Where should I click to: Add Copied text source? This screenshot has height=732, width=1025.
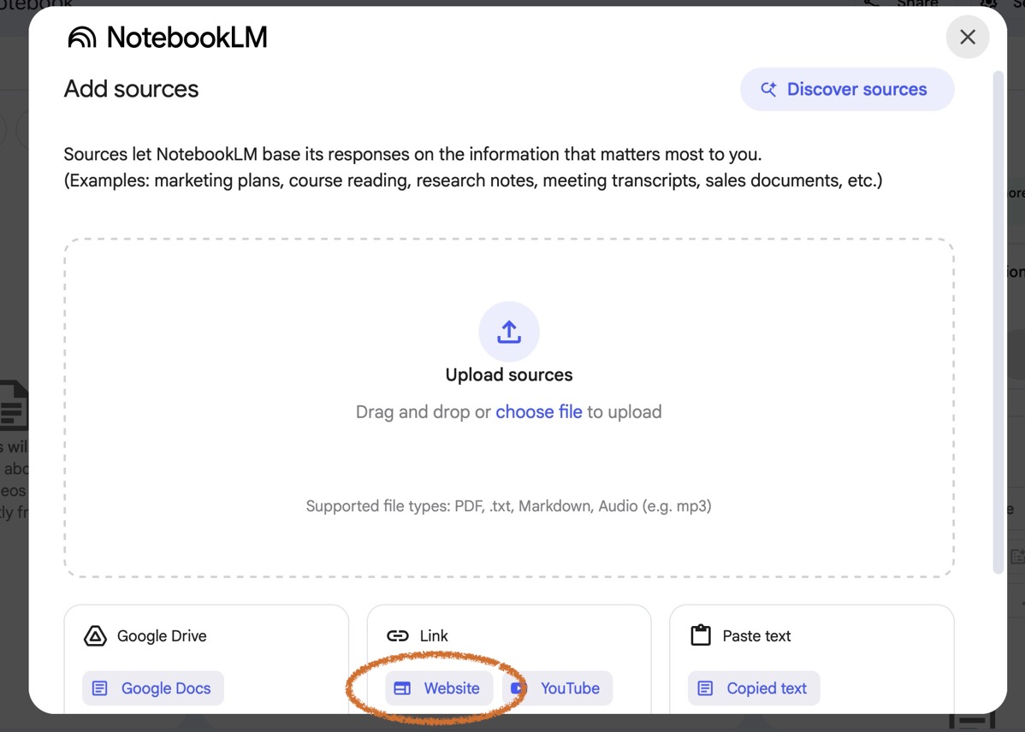coord(754,688)
